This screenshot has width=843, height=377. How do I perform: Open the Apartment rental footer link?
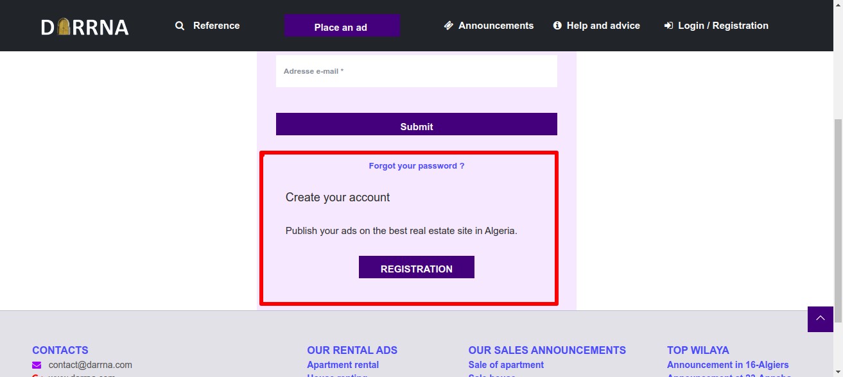point(343,365)
